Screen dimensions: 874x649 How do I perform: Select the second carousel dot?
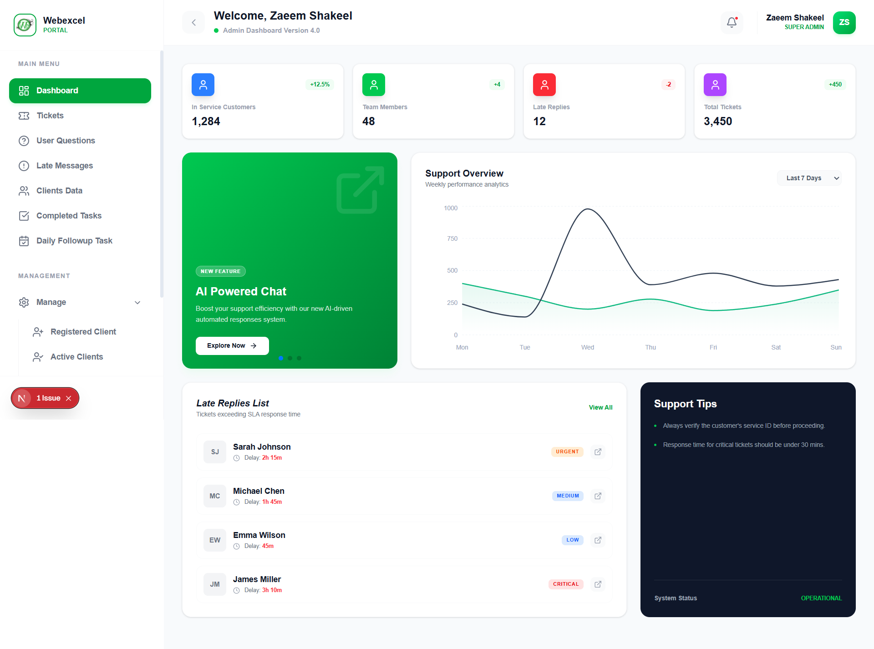click(x=290, y=358)
